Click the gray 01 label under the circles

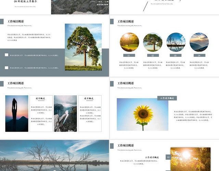[129, 55]
